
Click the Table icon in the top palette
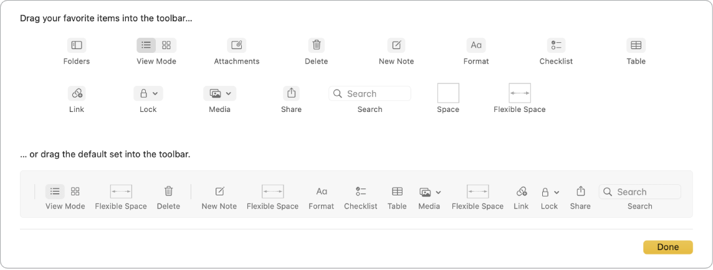[636, 45]
